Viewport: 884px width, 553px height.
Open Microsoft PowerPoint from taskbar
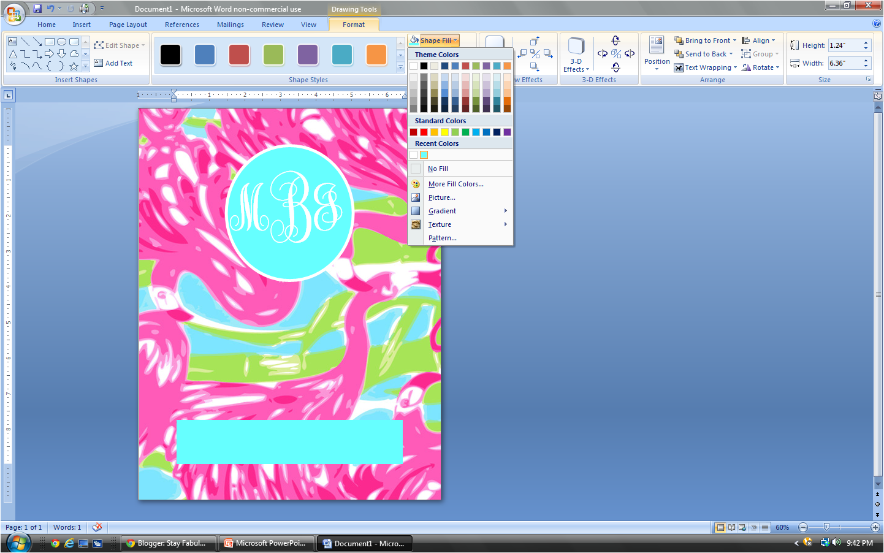266,543
